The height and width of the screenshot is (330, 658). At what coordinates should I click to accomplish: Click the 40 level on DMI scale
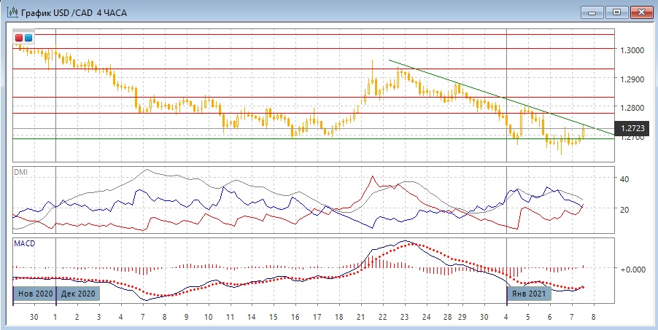(x=624, y=178)
